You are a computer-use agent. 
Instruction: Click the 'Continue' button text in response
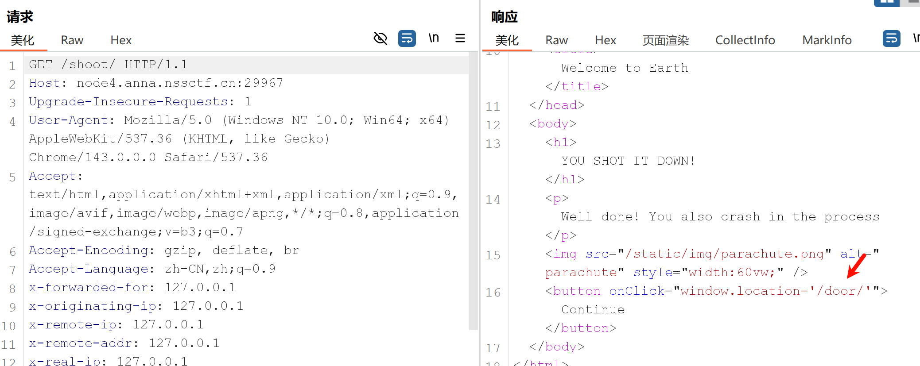[x=593, y=310]
